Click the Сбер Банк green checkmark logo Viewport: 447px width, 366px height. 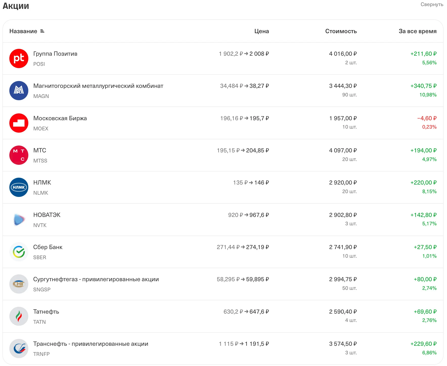point(19,252)
